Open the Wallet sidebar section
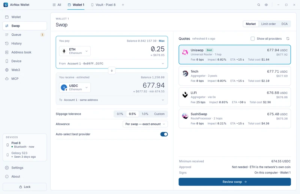 click(25, 17)
